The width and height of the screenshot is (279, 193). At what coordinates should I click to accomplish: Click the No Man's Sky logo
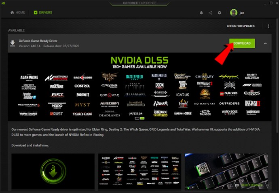[205, 104]
